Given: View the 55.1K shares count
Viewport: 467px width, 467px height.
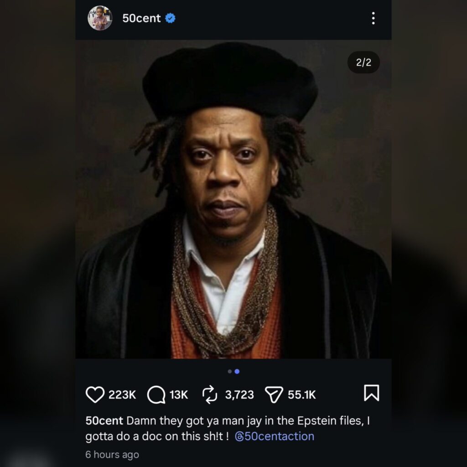Looking at the screenshot, I should 302,394.
